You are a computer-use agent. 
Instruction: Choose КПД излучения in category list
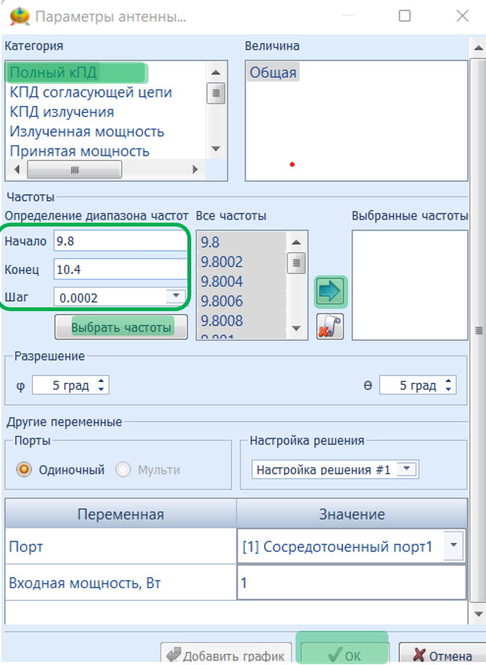[x=62, y=112]
